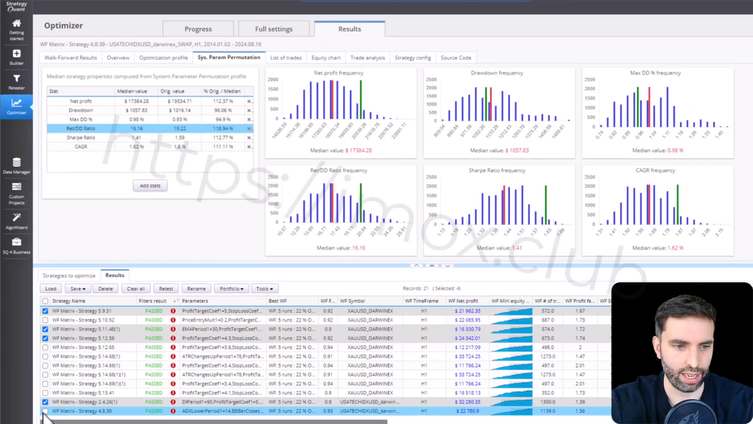753x424 pixels.
Task: Click the Net profit frequency histogram
Action: 341,113
